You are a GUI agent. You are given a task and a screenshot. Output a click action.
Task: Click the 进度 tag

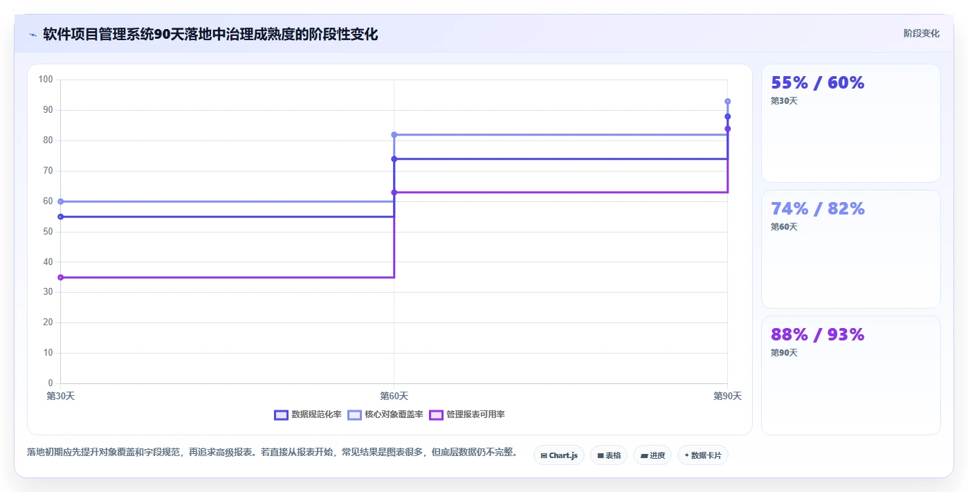pos(652,455)
